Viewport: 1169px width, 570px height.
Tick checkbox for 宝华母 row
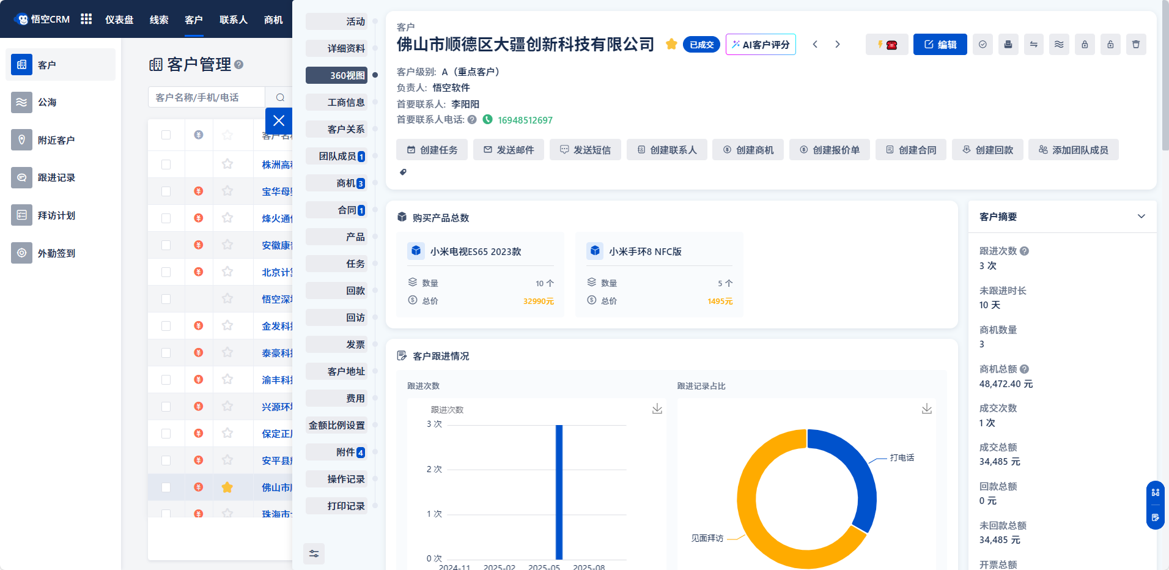(166, 191)
